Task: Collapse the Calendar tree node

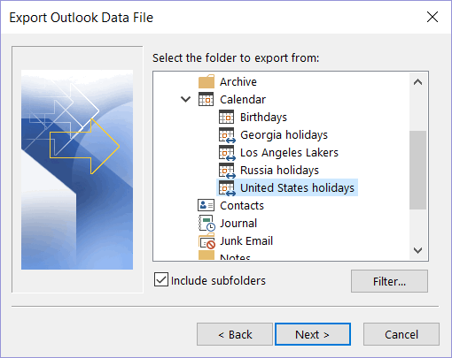Action: 185,99
